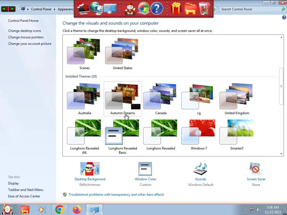Show hidden tray icons arrow
Viewport: 287px width, 215px height.
[245, 210]
